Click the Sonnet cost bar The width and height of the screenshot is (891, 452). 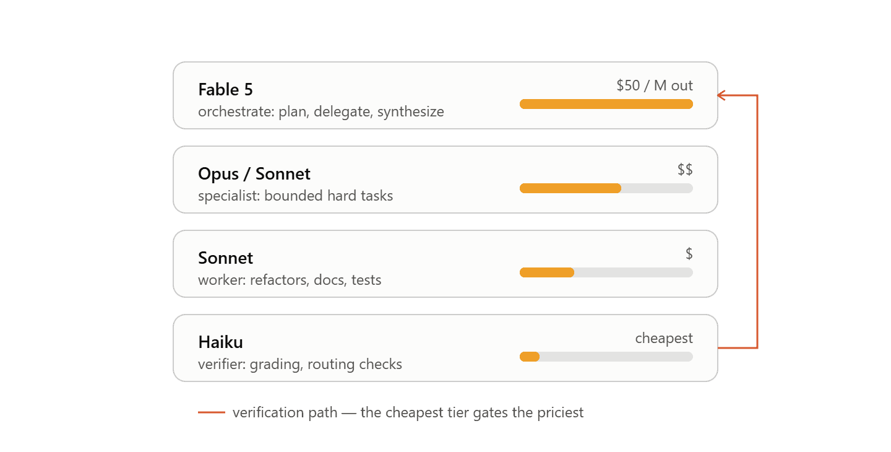606,272
